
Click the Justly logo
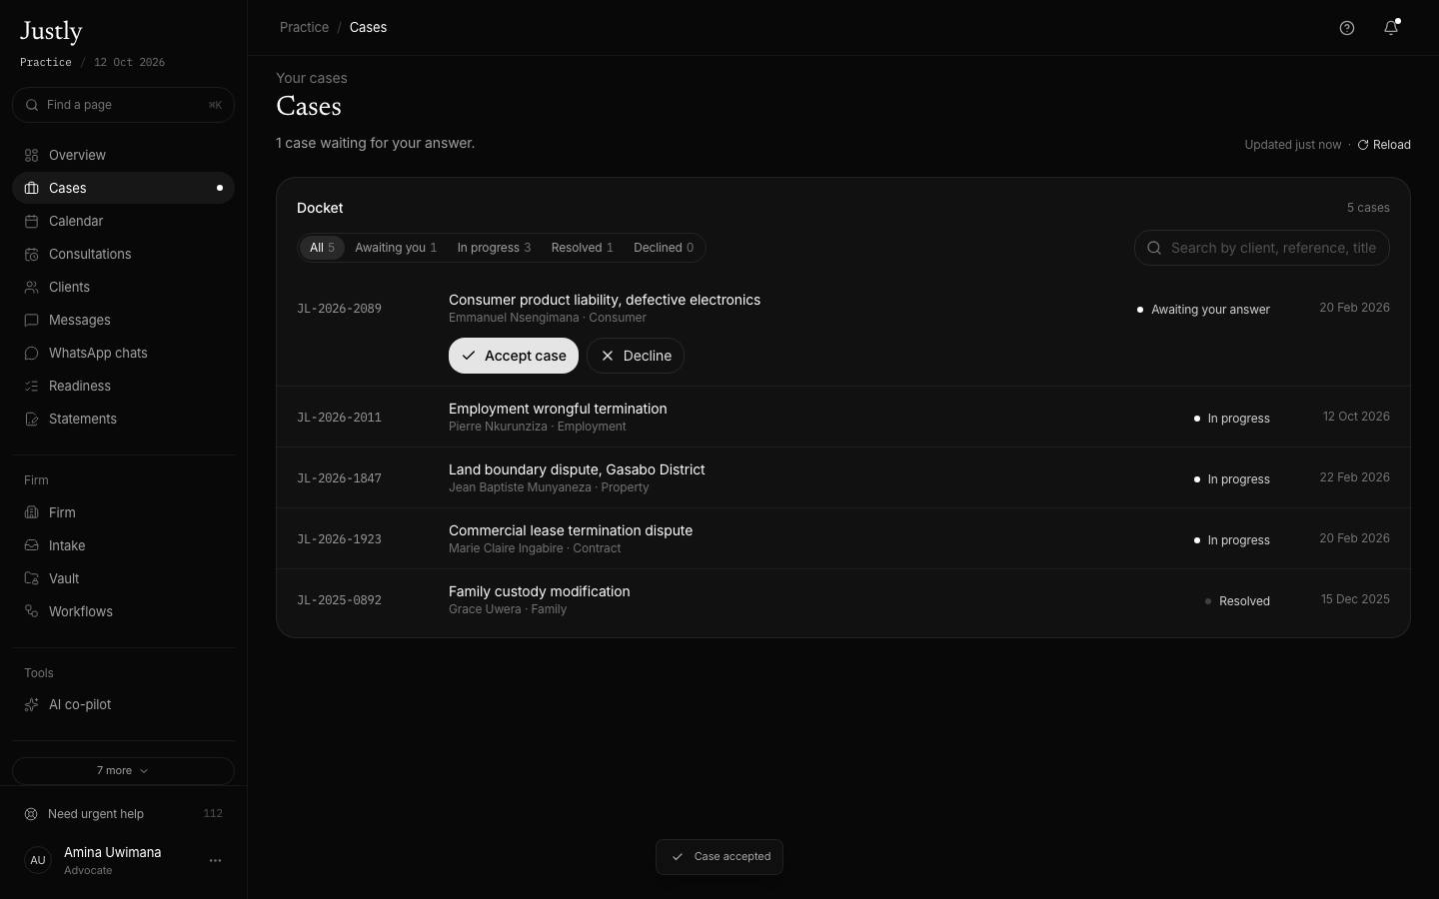coord(51,31)
